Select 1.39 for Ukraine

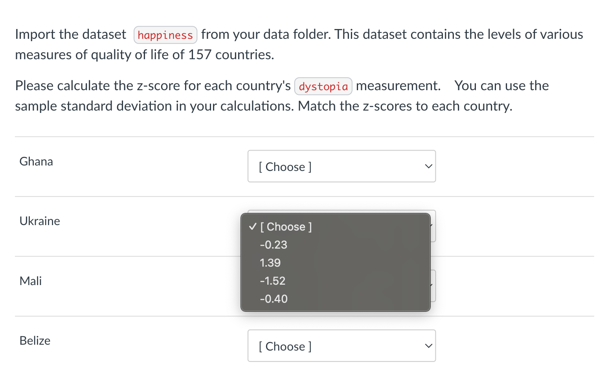pyautogui.click(x=270, y=263)
